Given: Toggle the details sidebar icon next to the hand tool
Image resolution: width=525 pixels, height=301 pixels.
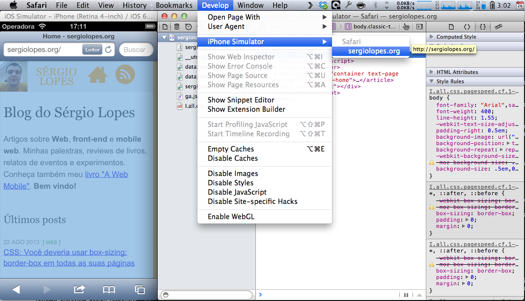Looking at the screenshot, I should tap(420, 27).
